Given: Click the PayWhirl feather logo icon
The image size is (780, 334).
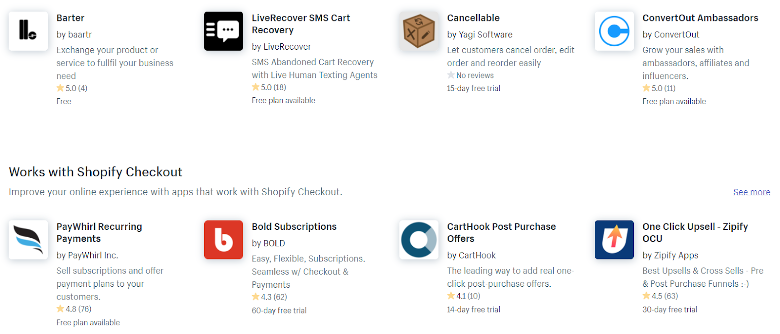Looking at the screenshot, I should [x=28, y=240].
